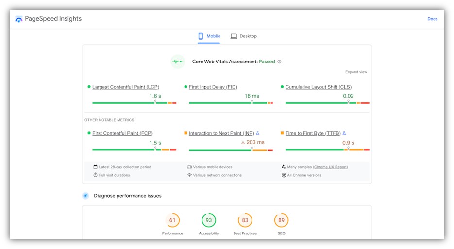Click Various mobile devices text
This screenshot has height=249, width=454.
tap(213, 167)
